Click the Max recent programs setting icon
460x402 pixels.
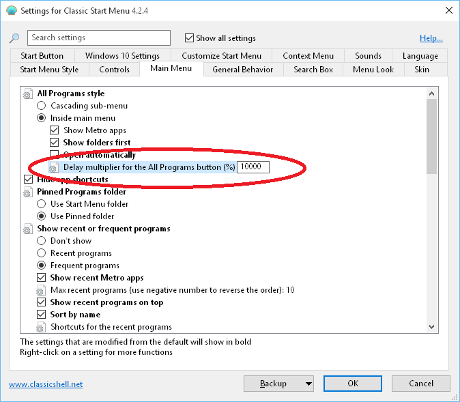(x=42, y=290)
